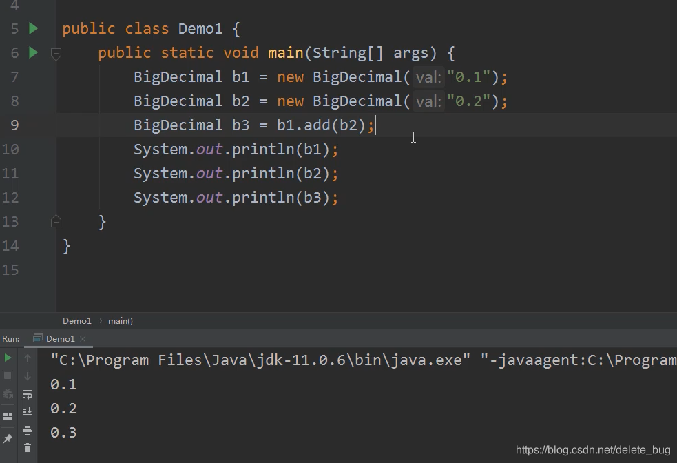Click the console output line 0.2
Image resolution: width=677 pixels, height=463 pixels.
(x=63, y=409)
